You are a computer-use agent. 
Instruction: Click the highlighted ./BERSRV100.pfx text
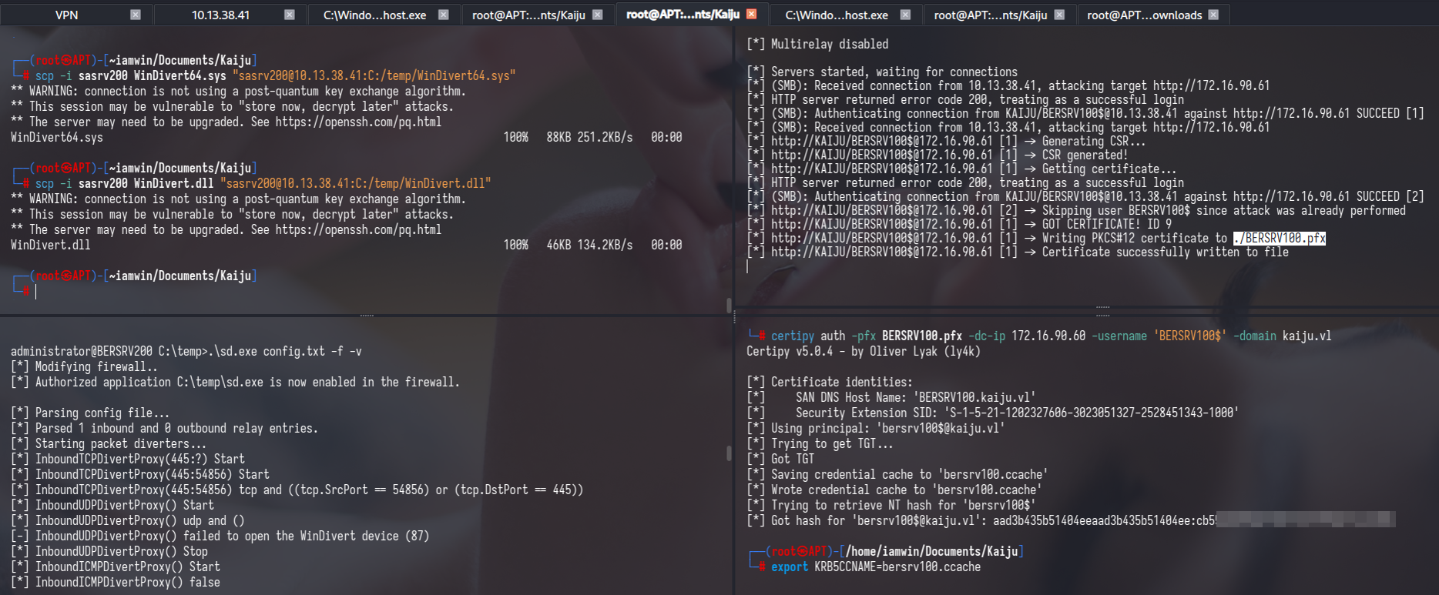pyautogui.click(x=1279, y=238)
